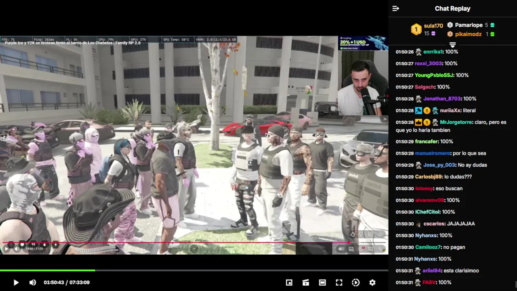Screen dimensions: 517x291
Task: Play the VOD with the main play button
Action: [x=16, y=283]
